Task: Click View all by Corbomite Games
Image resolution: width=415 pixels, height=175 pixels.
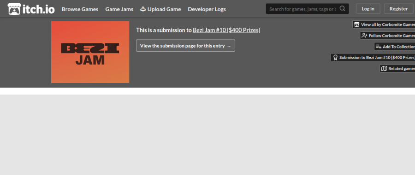Action: coord(384,24)
